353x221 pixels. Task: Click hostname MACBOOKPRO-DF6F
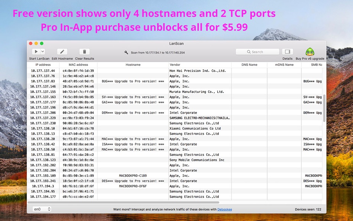[x=133, y=186]
